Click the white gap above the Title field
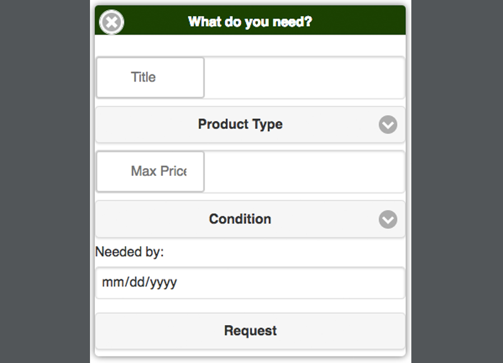The width and height of the screenshot is (503, 363). (x=250, y=45)
